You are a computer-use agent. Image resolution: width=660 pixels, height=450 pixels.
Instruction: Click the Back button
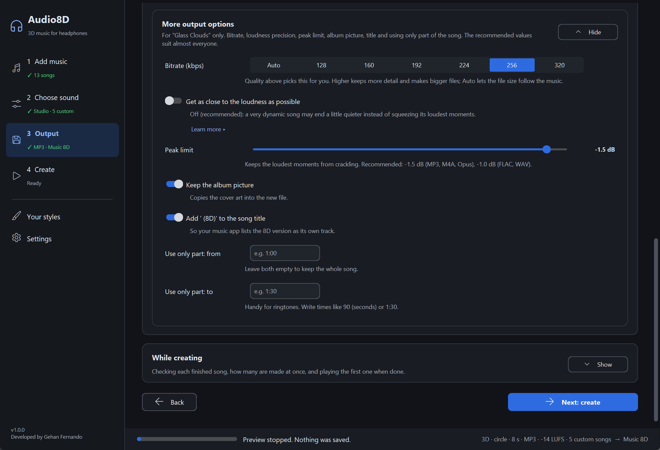[x=169, y=402]
